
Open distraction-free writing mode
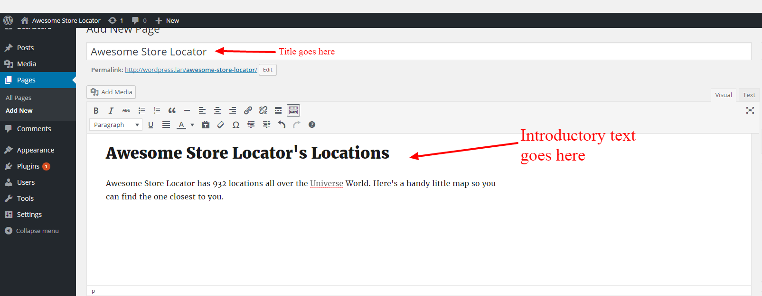(x=750, y=110)
